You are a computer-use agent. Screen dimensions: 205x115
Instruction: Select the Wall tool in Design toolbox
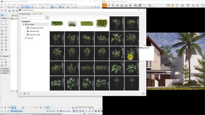2,21
